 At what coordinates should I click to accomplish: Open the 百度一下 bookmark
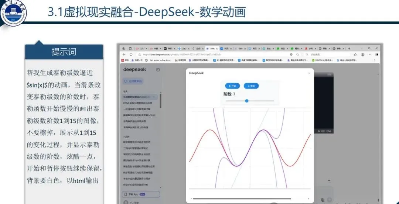[x=136, y=60]
